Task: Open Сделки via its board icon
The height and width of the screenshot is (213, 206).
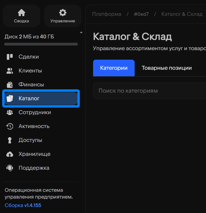Action: [10, 57]
